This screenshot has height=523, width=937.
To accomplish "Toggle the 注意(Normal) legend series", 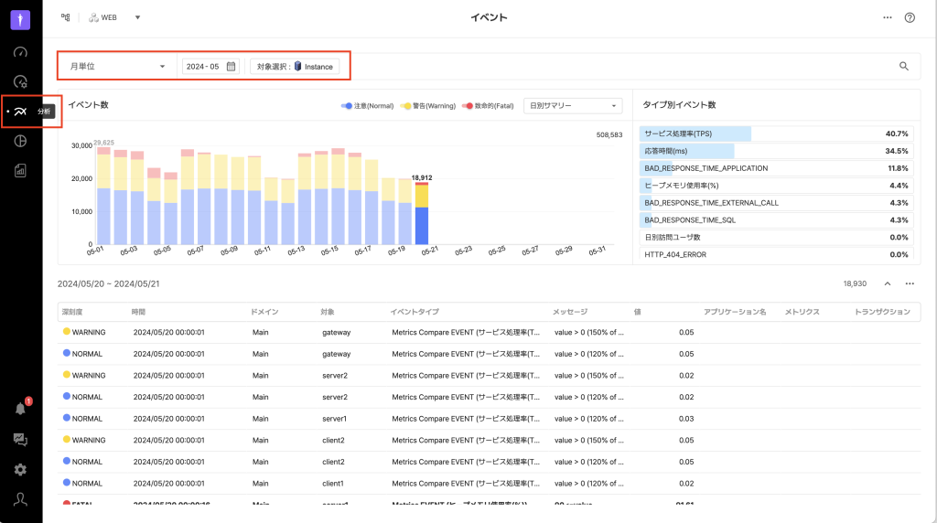I will click(368, 106).
